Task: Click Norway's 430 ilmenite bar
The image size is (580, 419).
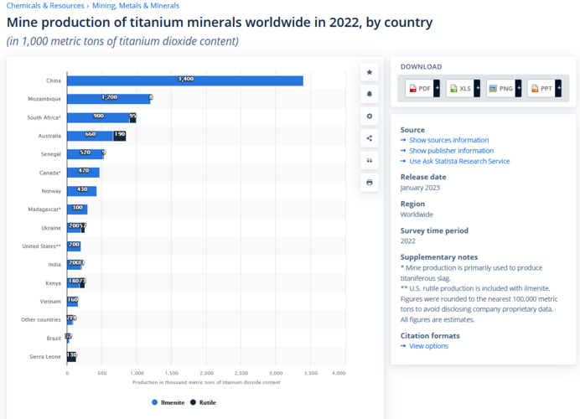Action: click(x=82, y=191)
